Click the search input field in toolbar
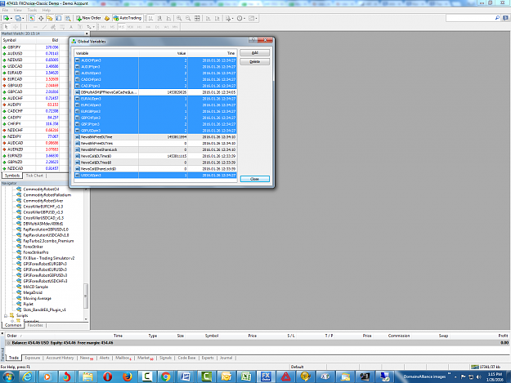 [x=470, y=18]
